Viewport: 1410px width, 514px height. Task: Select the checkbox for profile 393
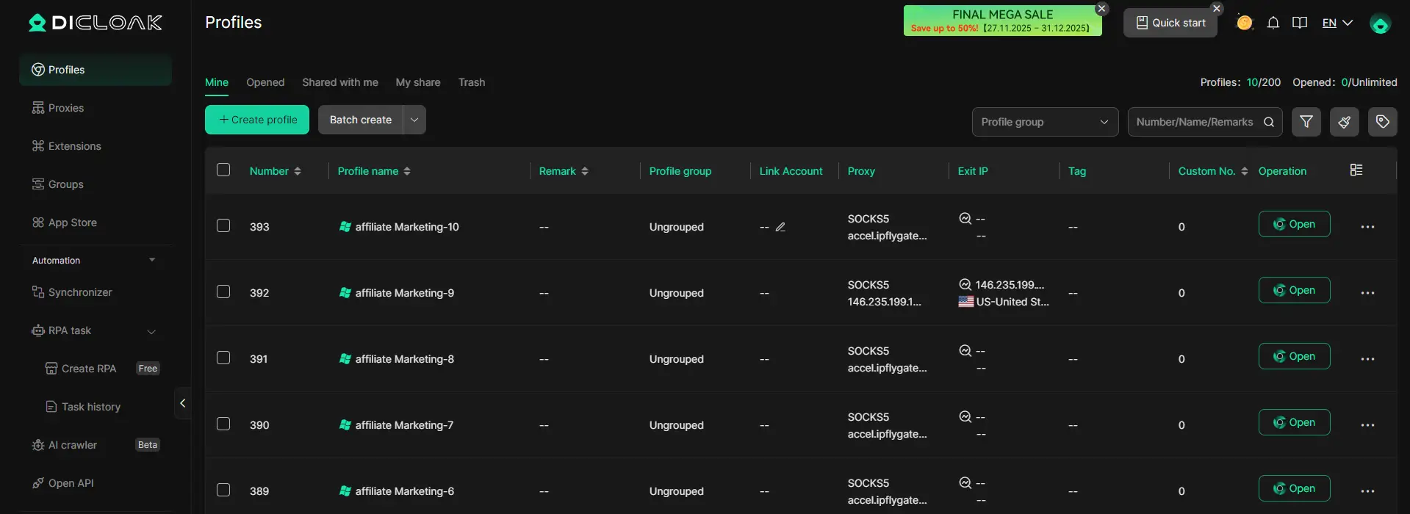(223, 226)
